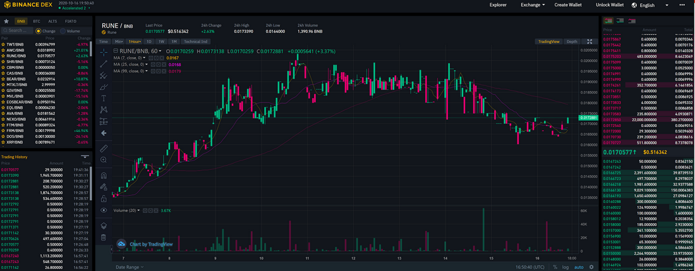Open Technical Indicators button
This screenshot has width=695, height=271.
coord(195,42)
